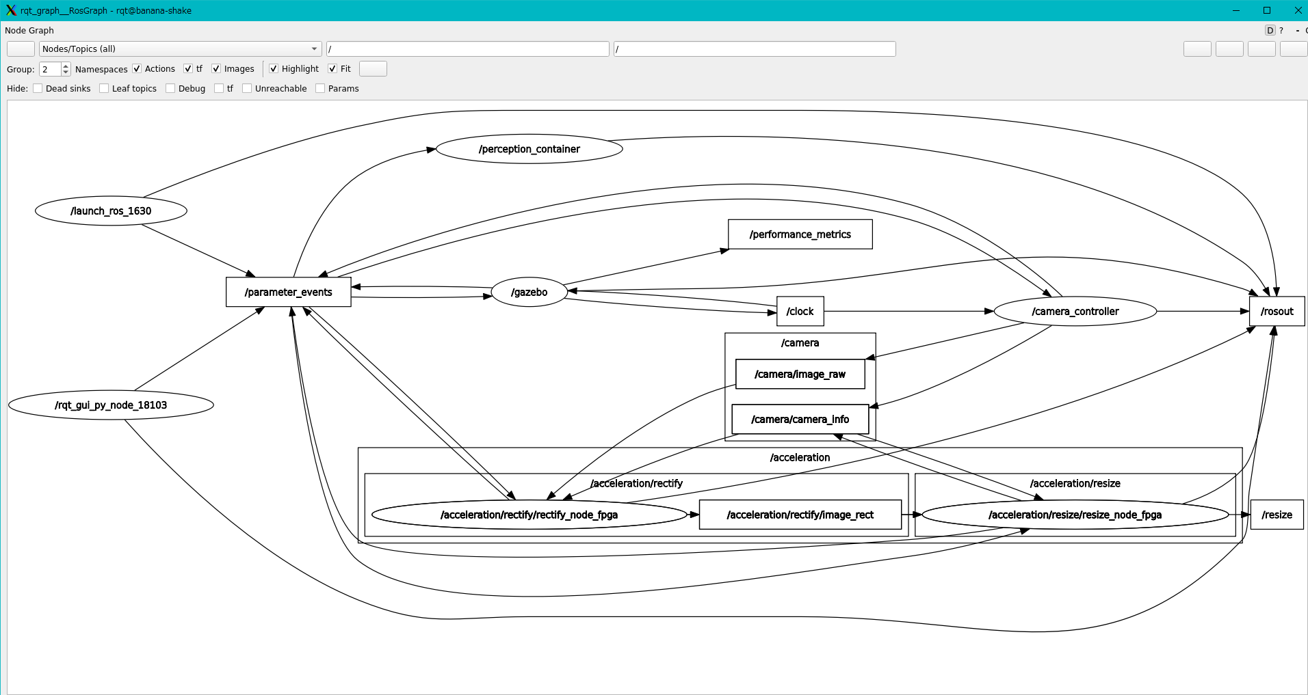The width and height of the screenshot is (1308, 695).
Task: Disable the Highlight checkbox
Action: (x=274, y=68)
